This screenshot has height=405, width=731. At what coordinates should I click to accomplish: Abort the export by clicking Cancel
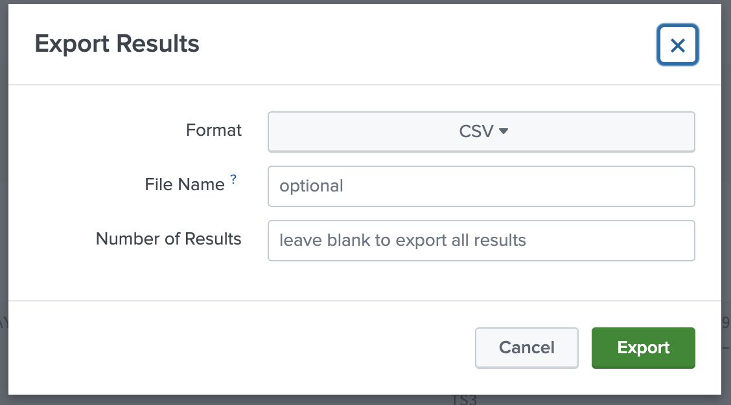tap(526, 347)
